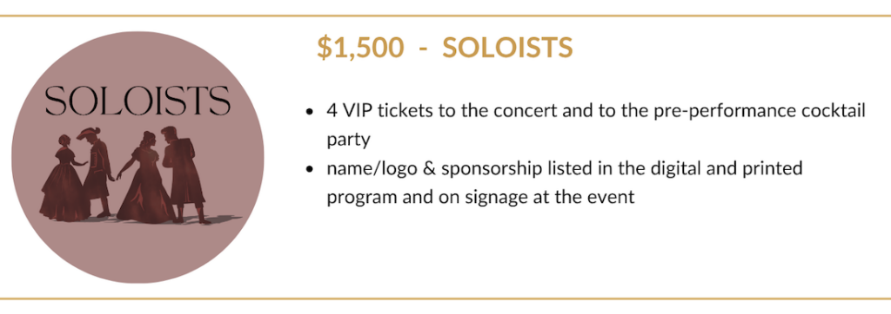The height and width of the screenshot is (314, 891).
Task: Click the word "party" on second line
Action: pos(348,141)
